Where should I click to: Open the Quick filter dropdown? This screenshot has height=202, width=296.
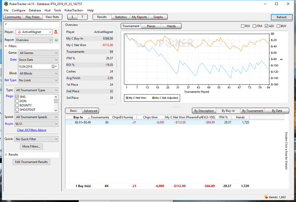tap(37, 139)
